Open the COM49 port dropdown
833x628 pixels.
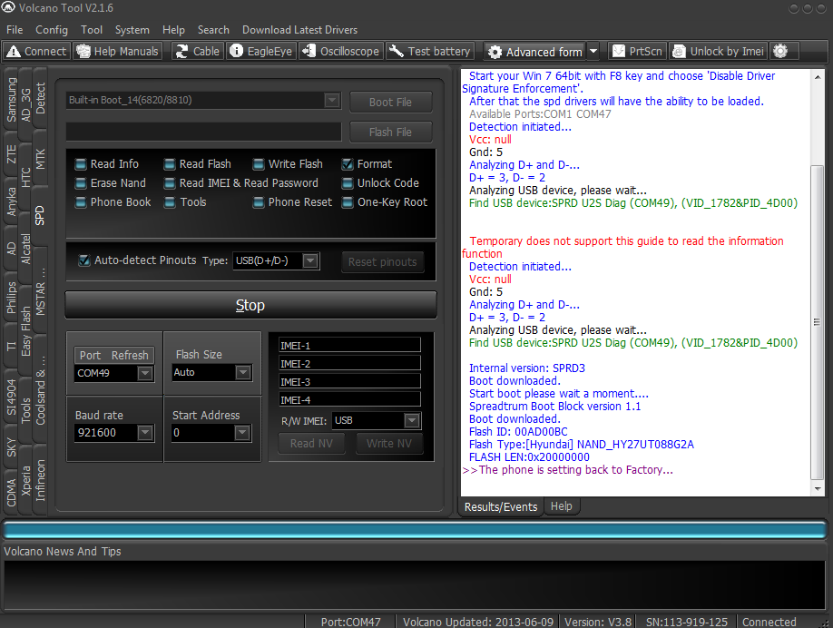coord(144,373)
